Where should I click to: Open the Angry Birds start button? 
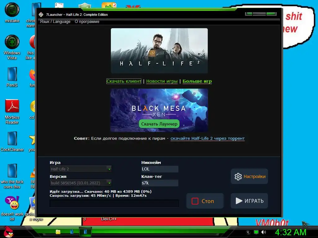pos(8,231)
